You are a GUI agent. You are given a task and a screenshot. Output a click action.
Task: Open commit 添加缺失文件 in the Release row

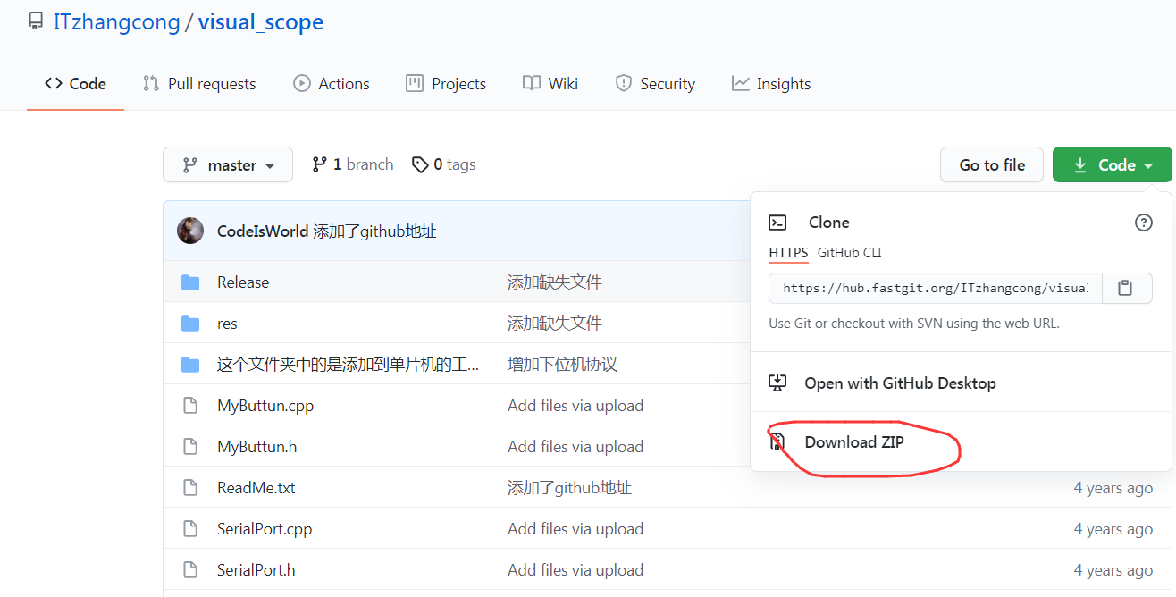[x=555, y=282]
